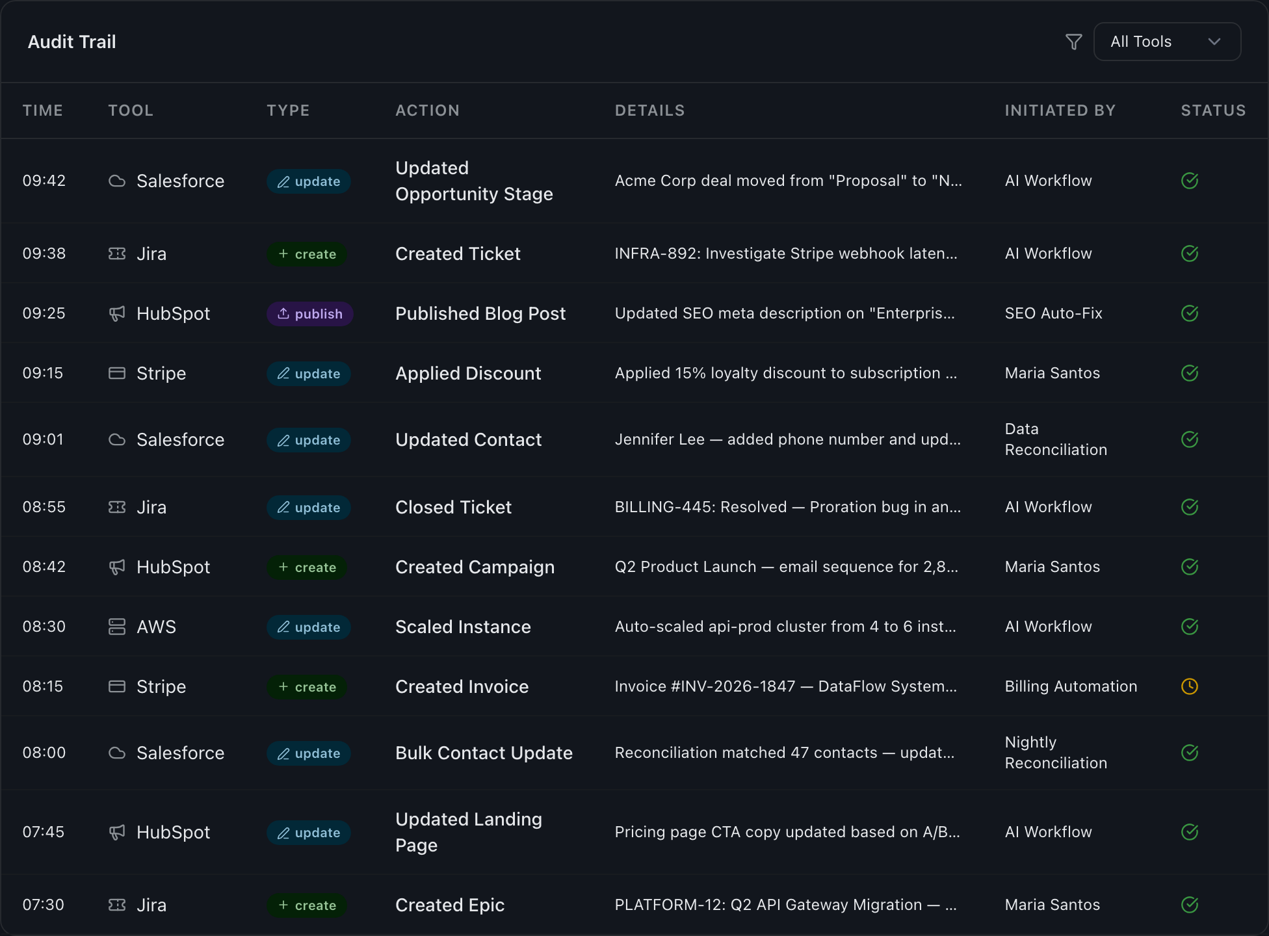Open the All Tools dropdown

[1166, 42]
